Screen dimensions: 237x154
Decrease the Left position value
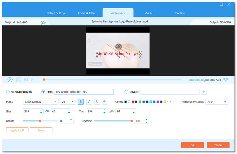tap(134, 113)
